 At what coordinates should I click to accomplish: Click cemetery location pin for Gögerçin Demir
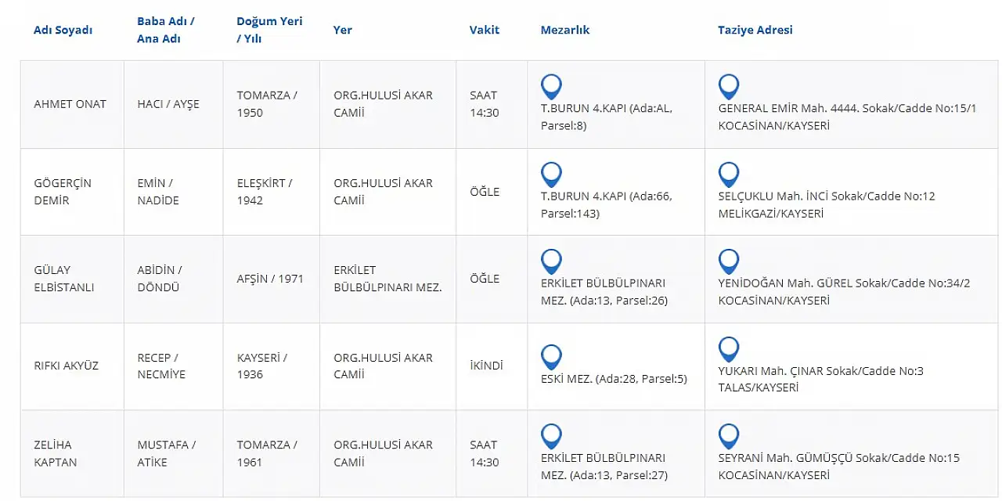(551, 174)
